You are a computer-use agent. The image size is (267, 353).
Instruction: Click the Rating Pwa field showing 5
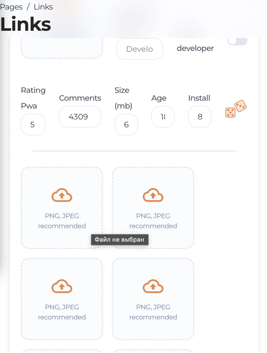(33, 124)
